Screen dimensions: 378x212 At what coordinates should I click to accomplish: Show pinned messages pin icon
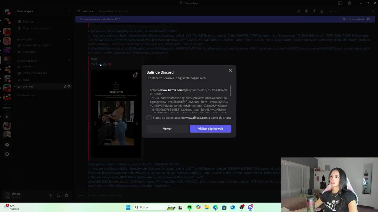tap(314, 11)
